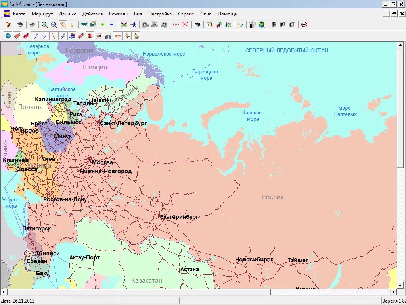Click the Актау-Порт label on map

(84, 257)
